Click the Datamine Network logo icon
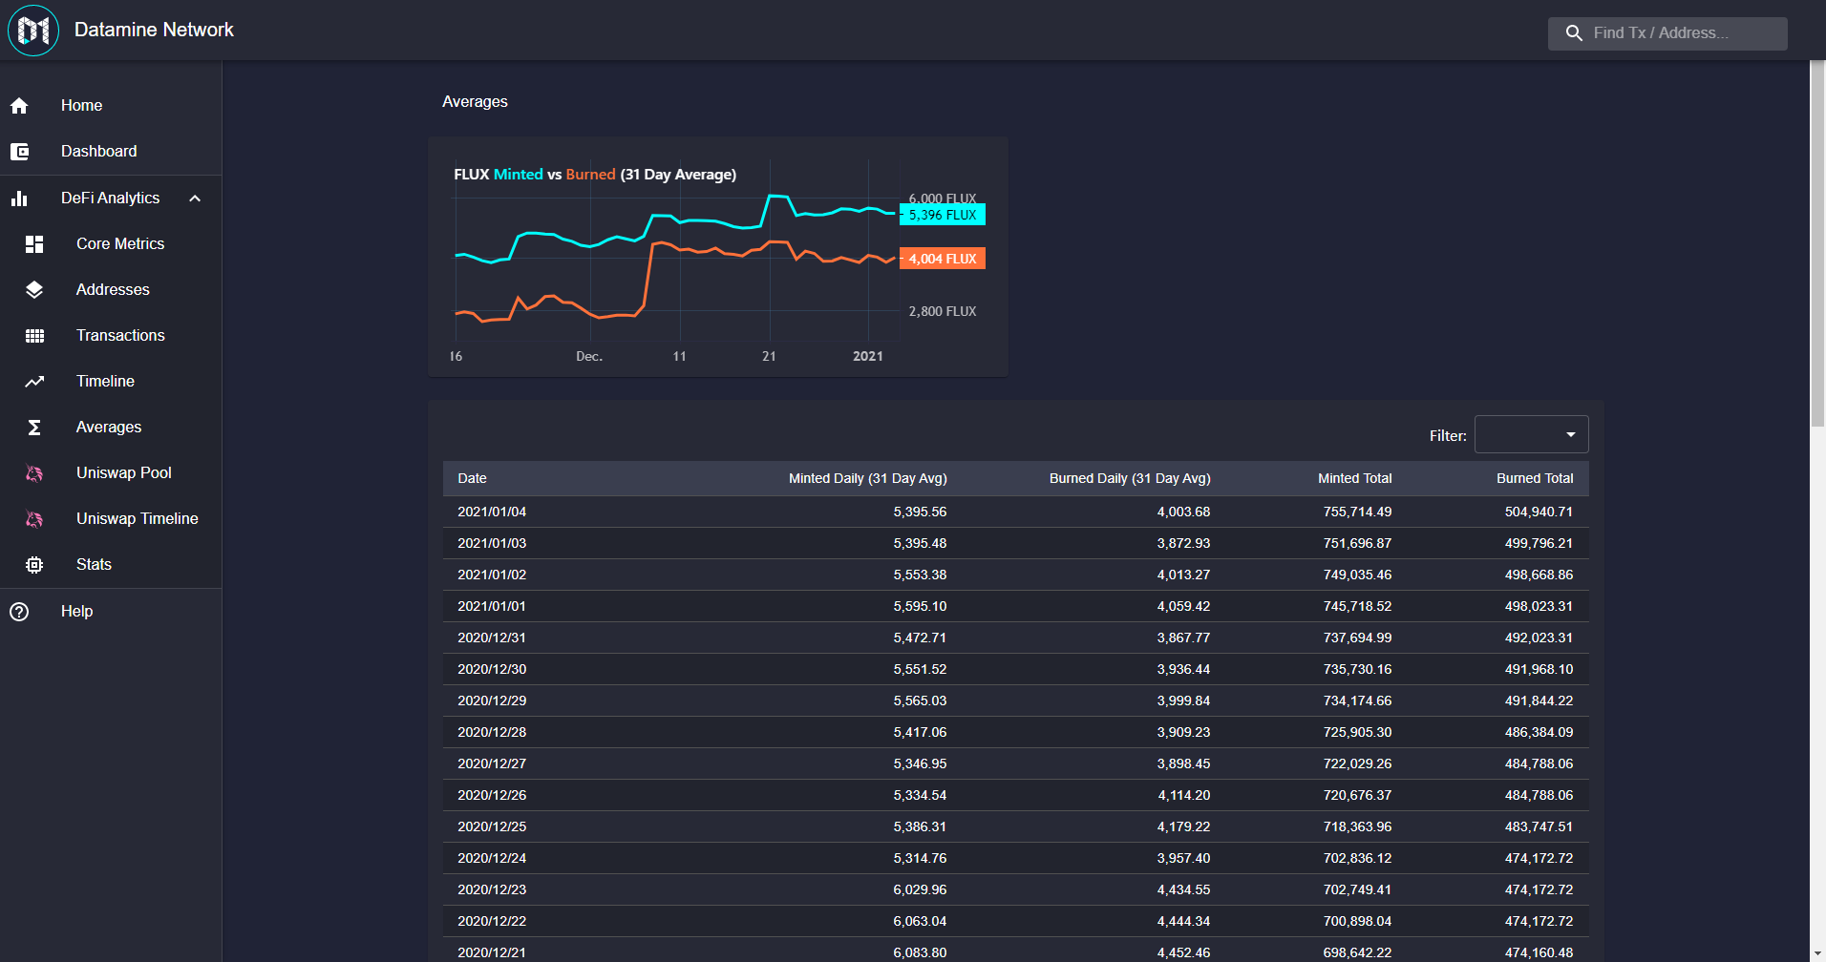Viewport: 1826px width, 962px height. coord(33,31)
